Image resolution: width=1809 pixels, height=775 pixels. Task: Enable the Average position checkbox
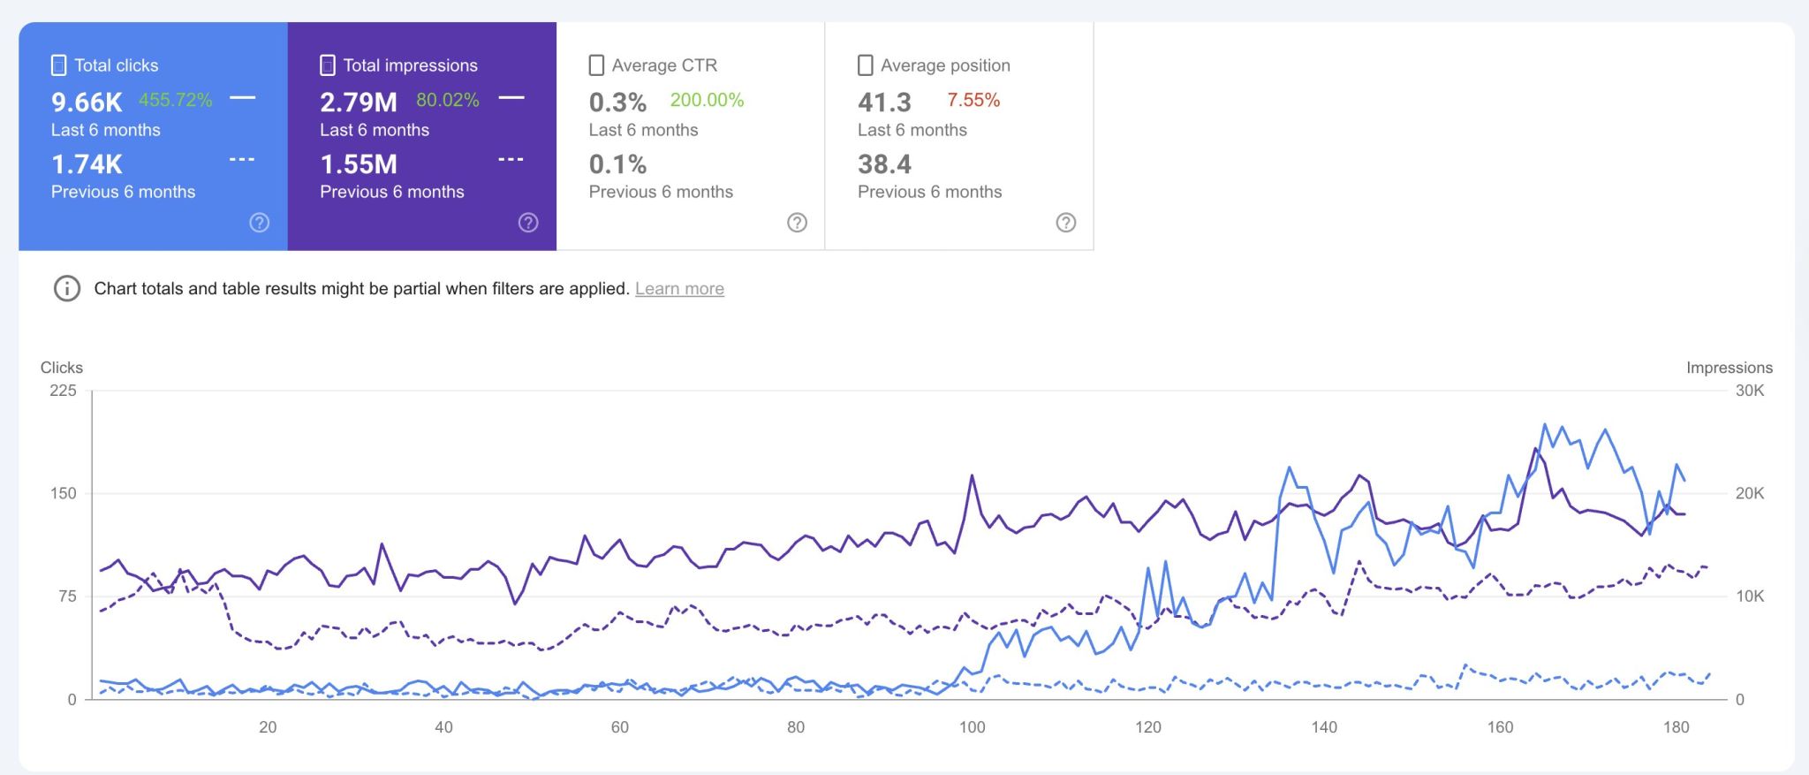(866, 65)
